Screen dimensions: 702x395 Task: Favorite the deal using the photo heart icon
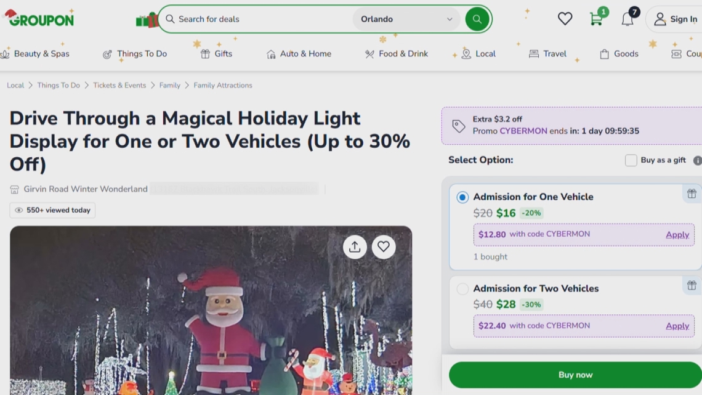click(384, 246)
